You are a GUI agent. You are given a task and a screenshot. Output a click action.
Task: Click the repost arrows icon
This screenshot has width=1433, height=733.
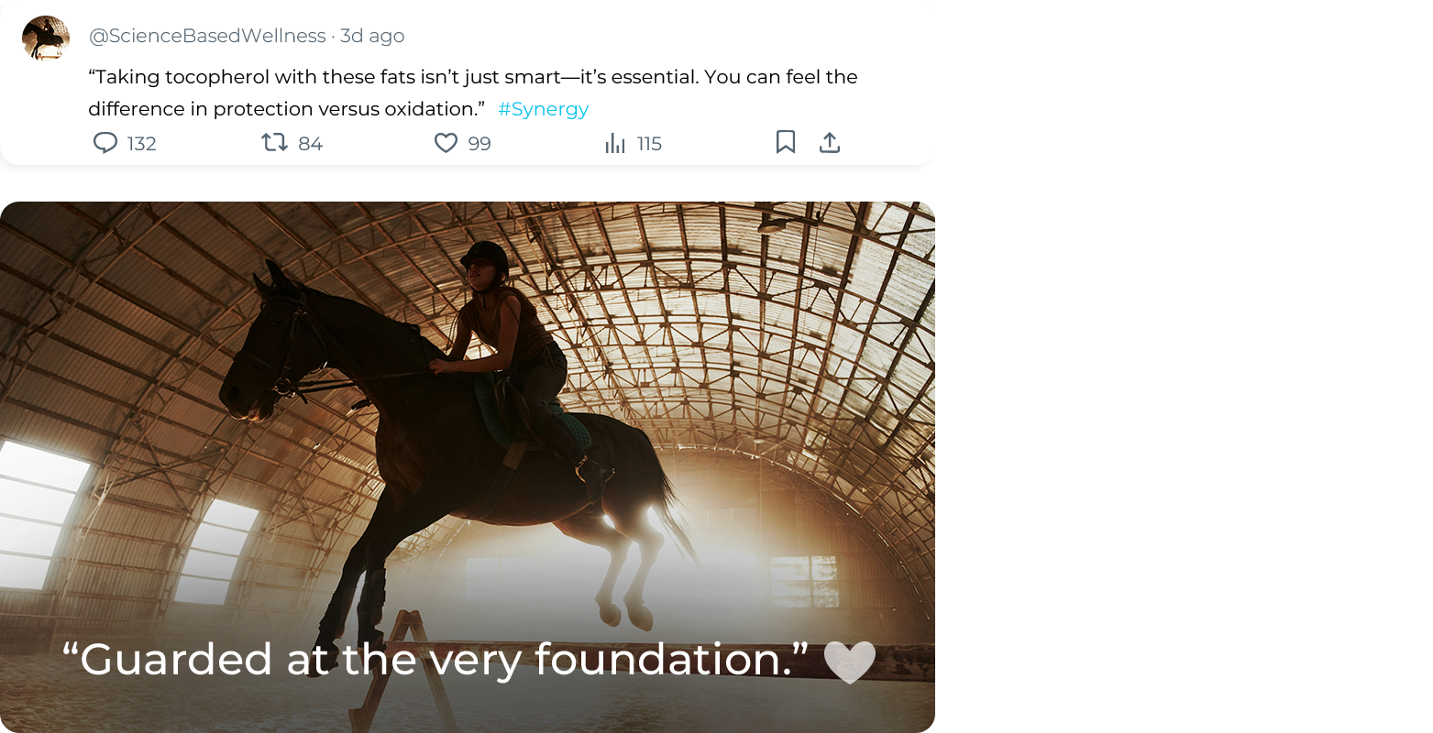[x=274, y=143]
